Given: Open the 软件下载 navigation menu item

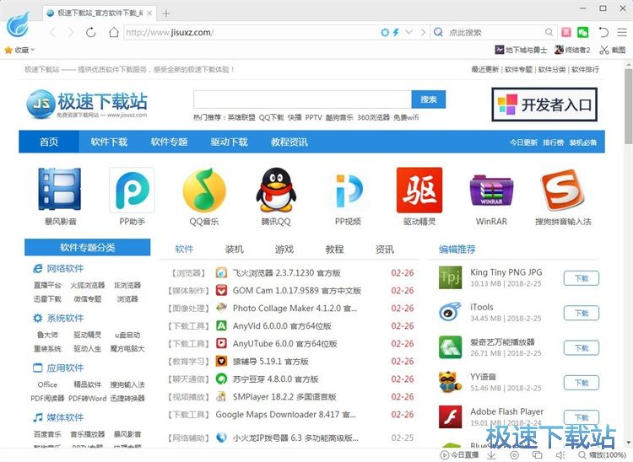Looking at the screenshot, I should click(x=109, y=142).
